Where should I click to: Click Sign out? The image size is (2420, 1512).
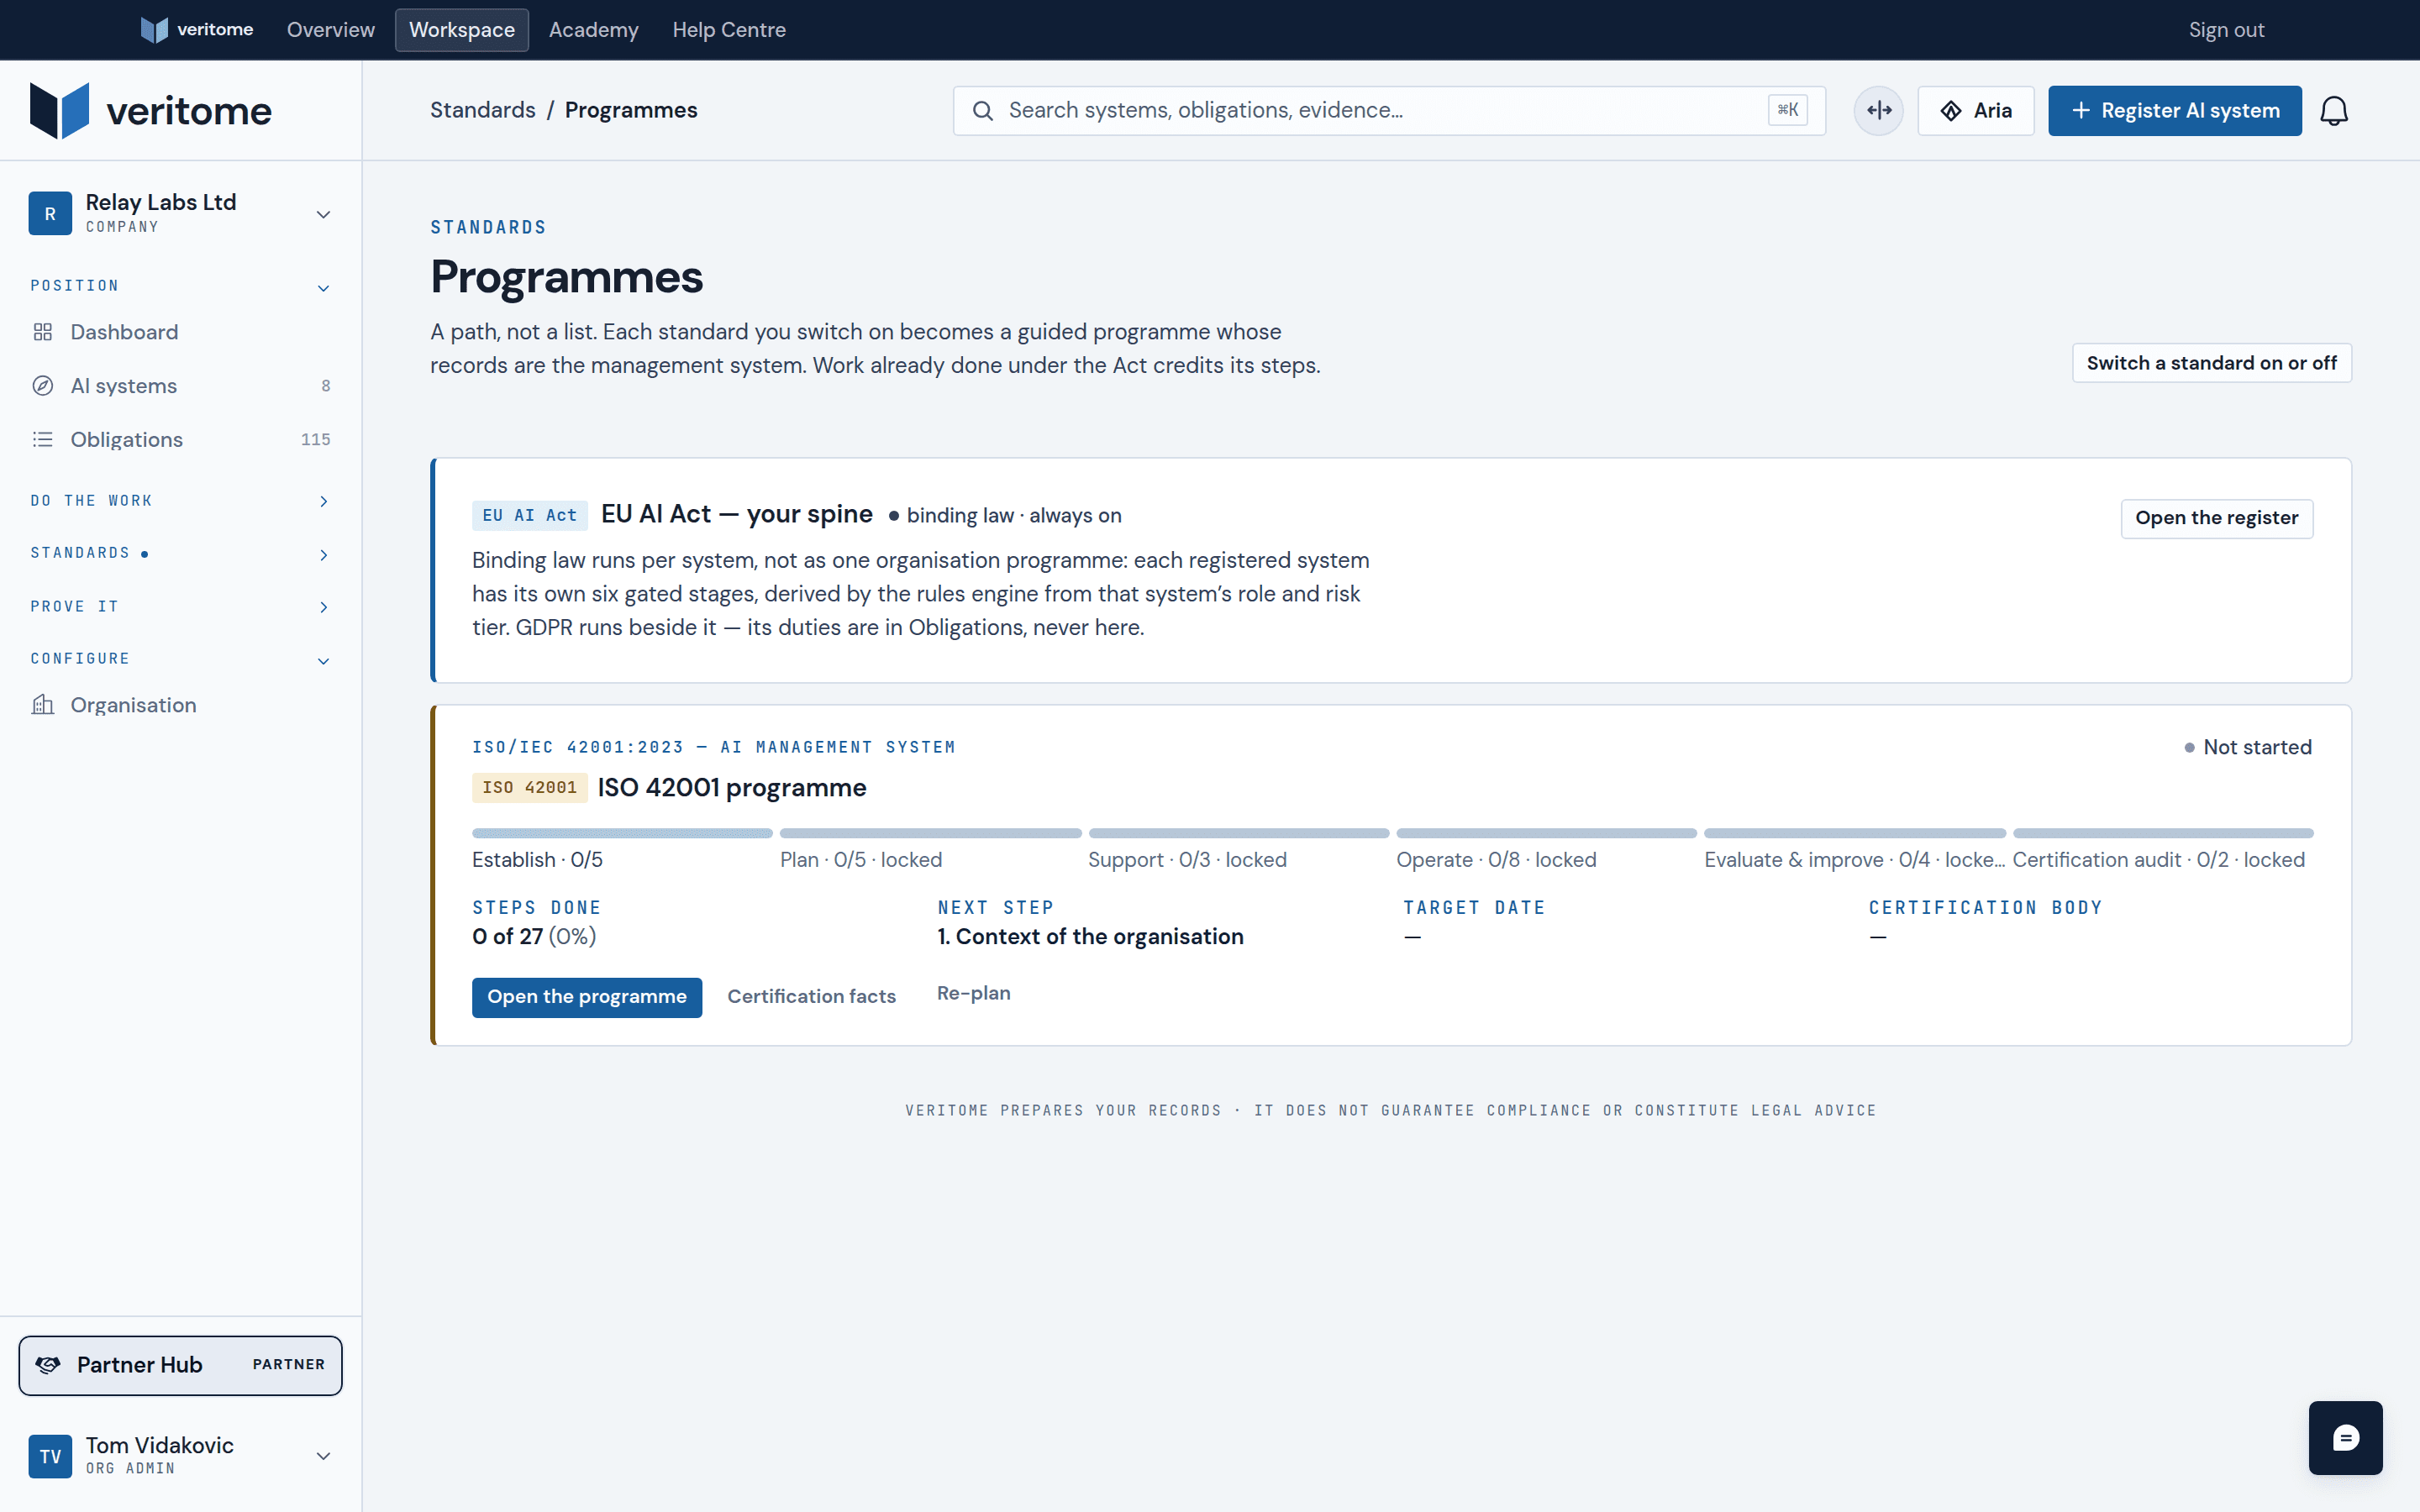(x=2226, y=30)
